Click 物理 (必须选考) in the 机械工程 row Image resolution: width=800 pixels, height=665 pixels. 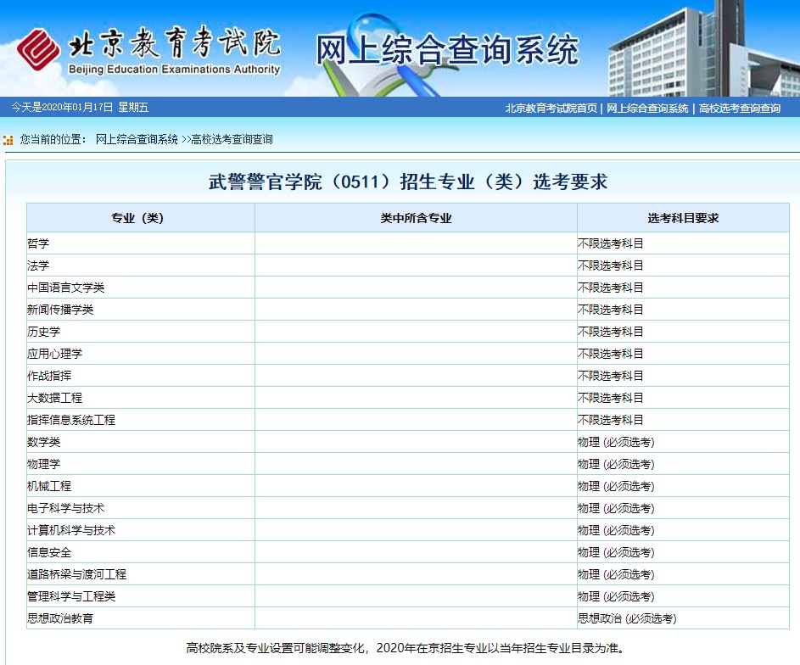point(616,486)
